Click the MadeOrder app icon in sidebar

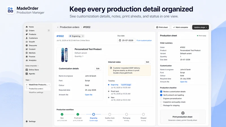pos(27,85)
